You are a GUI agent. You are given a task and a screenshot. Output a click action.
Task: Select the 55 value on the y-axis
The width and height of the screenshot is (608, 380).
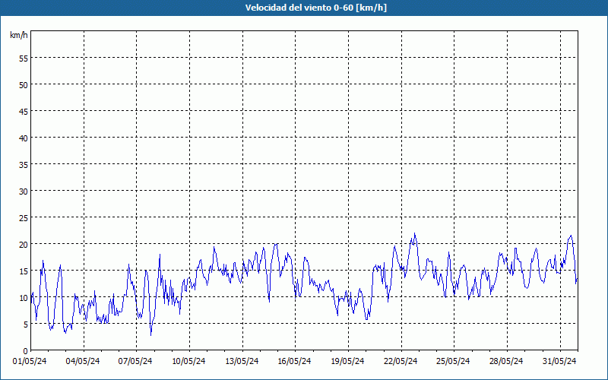coord(24,59)
